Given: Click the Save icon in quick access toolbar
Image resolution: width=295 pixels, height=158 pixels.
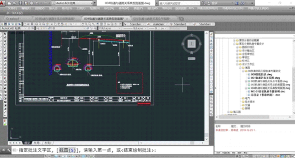Looking at the screenshot, I should 20,3.
